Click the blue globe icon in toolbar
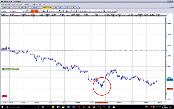The height and width of the screenshot is (109, 174). point(67,11)
